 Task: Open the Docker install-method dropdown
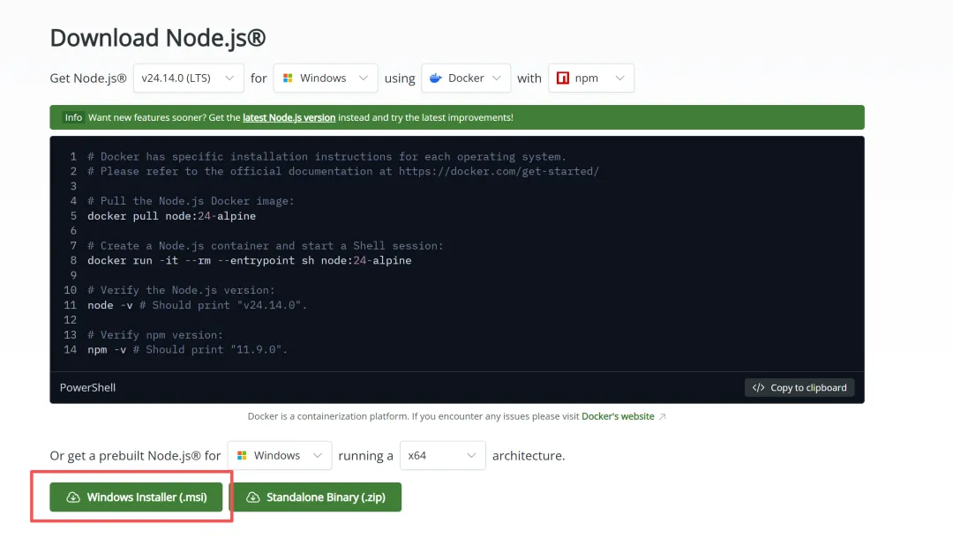[x=466, y=78]
